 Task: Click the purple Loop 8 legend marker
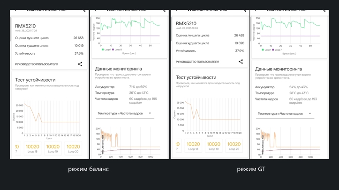[113, 49]
